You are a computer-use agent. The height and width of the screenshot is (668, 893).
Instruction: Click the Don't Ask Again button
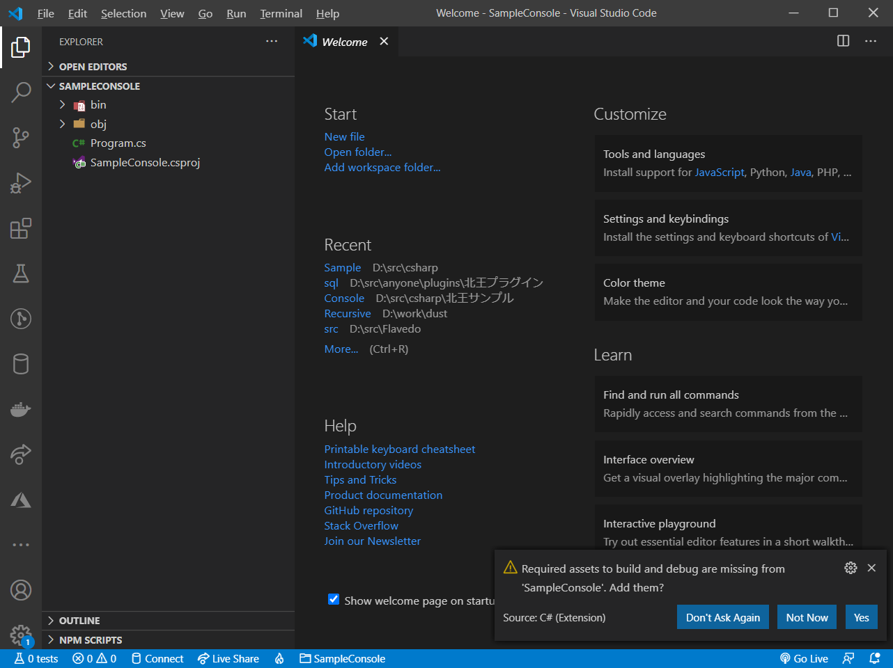click(723, 617)
